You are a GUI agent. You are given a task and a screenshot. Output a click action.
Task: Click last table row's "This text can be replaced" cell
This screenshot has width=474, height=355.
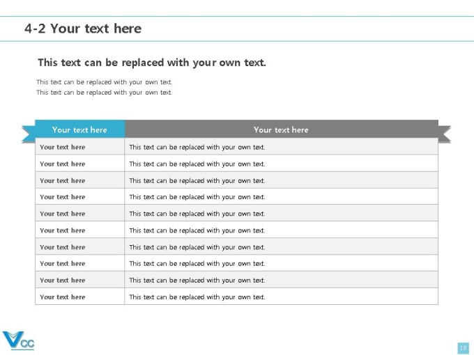coord(282,297)
